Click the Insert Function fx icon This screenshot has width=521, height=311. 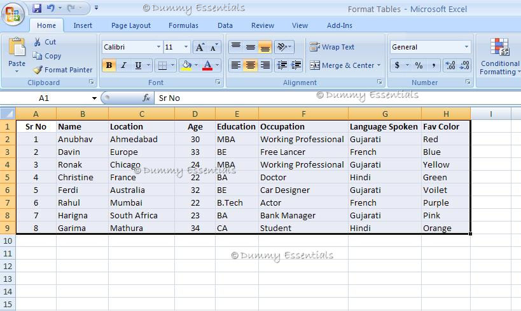[x=146, y=98]
